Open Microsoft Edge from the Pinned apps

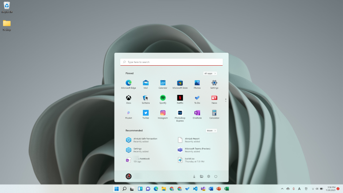[129, 84]
